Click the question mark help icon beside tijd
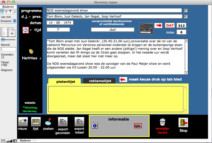The image size is (212, 143). point(26,30)
